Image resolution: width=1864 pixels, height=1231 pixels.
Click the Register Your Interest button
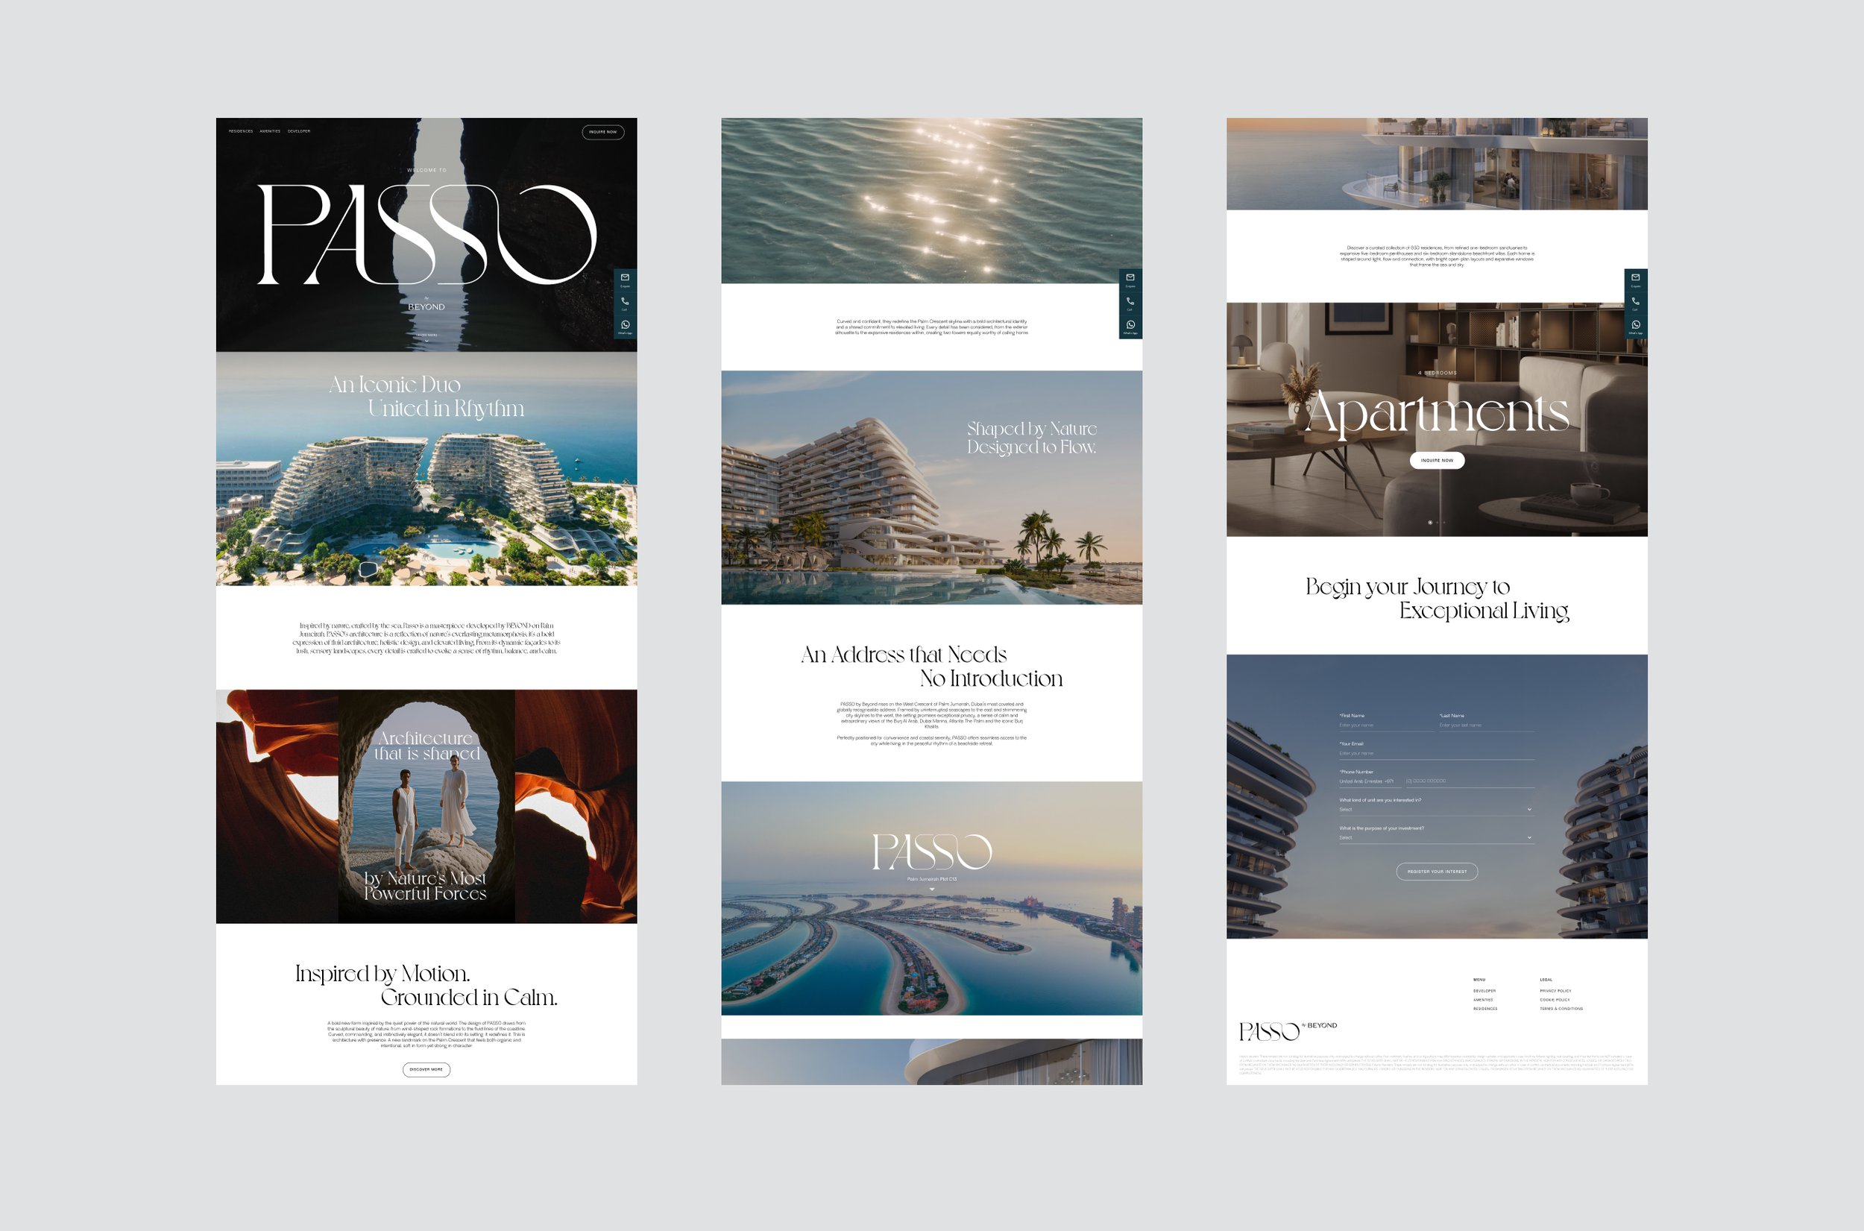click(x=1437, y=872)
